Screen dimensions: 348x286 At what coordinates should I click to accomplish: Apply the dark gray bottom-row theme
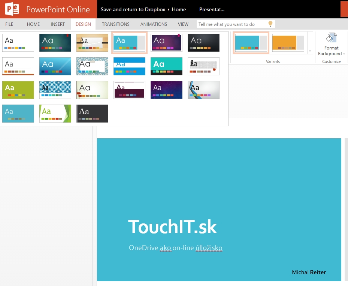(92, 114)
